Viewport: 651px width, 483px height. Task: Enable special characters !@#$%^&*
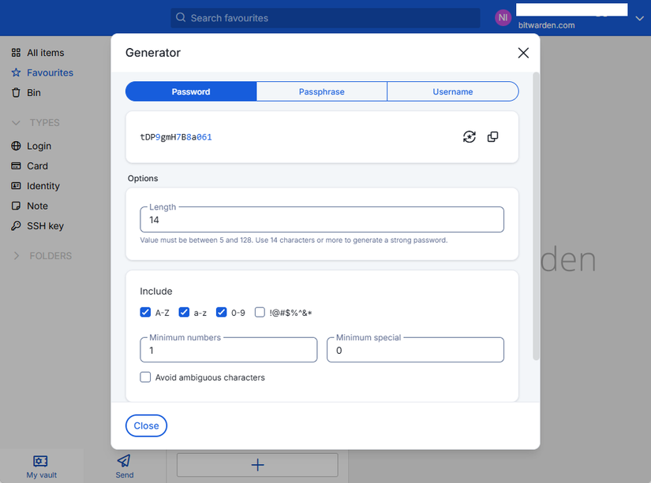260,312
